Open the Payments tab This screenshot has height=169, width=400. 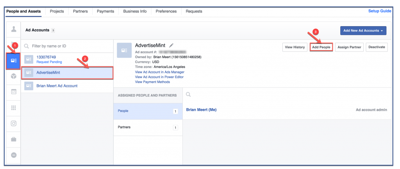click(105, 11)
